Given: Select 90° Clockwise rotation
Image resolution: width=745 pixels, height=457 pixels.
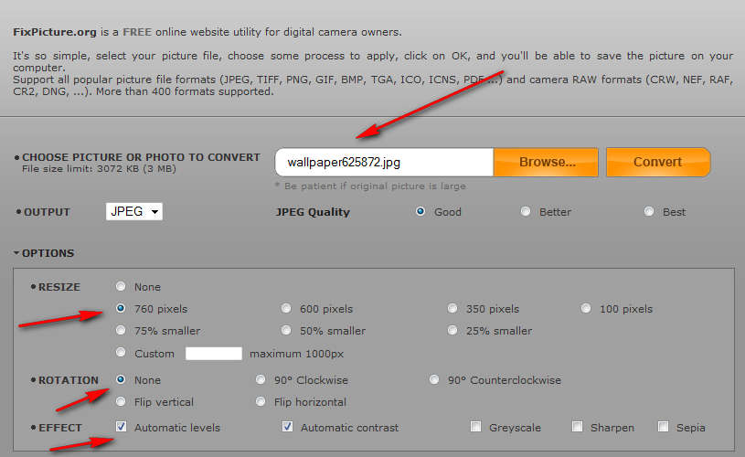Looking at the screenshot, I should (261, 379).
